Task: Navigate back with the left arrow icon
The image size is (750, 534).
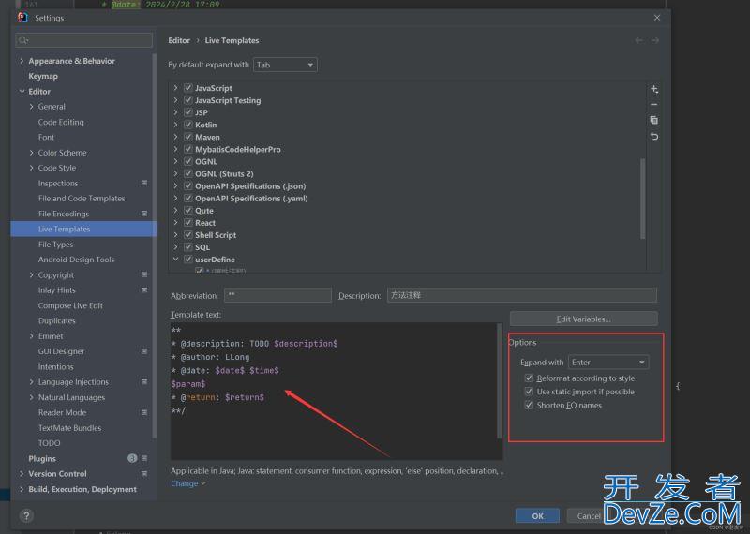Action: point(639,40)
